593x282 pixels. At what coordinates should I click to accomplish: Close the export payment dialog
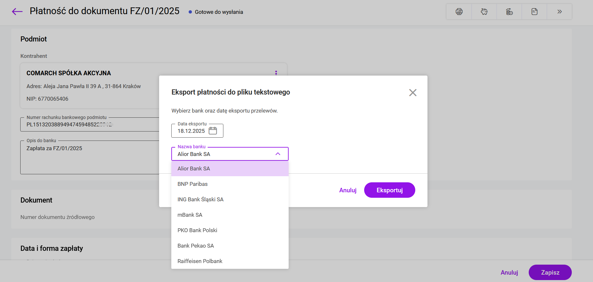point(413,93)
